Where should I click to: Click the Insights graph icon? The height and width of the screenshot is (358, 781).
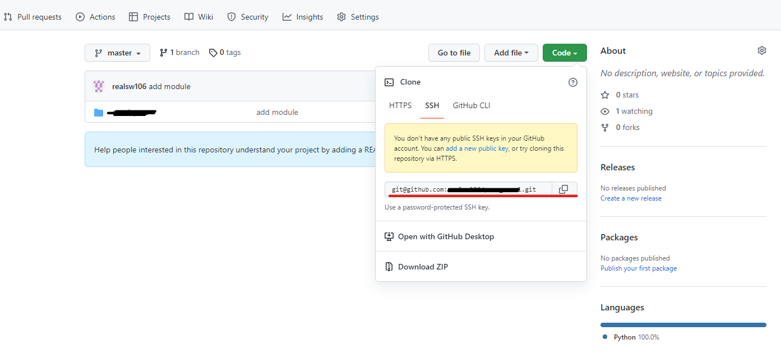click(287, 17)
